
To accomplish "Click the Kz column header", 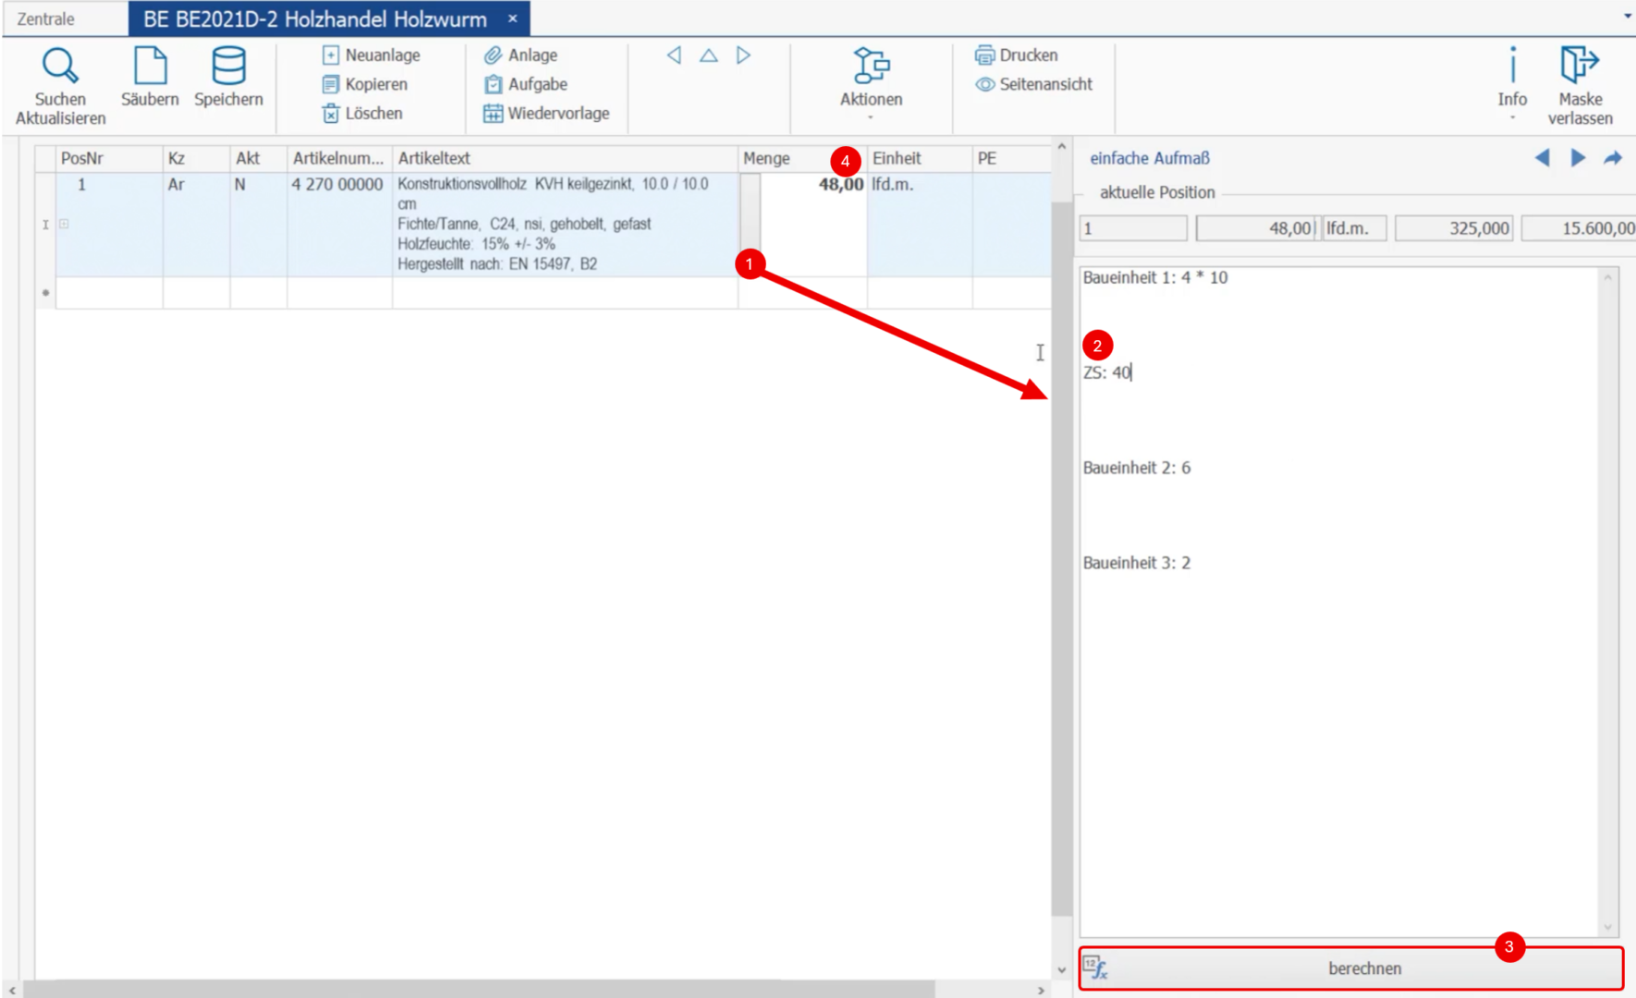I will (x=196, y=158).
